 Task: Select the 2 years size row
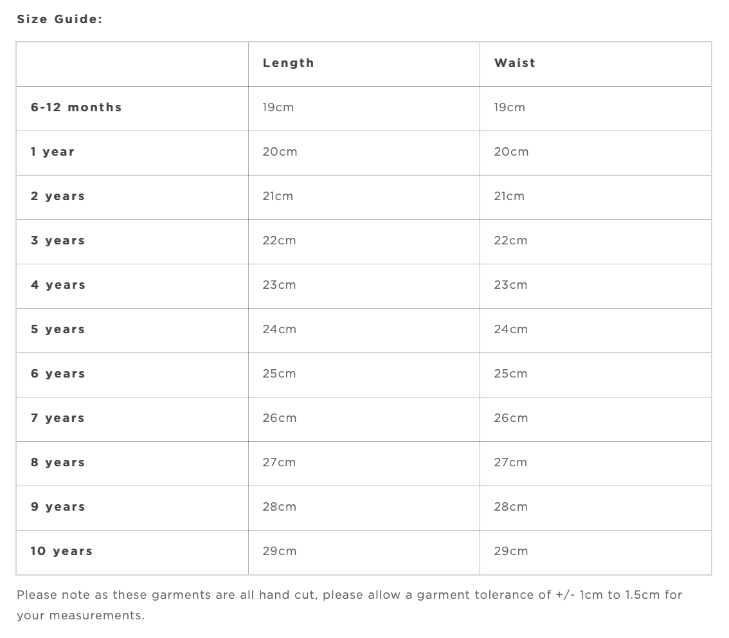pos(58,196)
